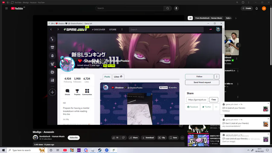Screen dimensions: 272x153
Task: Go forward in Game Jolt client
Action: (x=58, y=30)
